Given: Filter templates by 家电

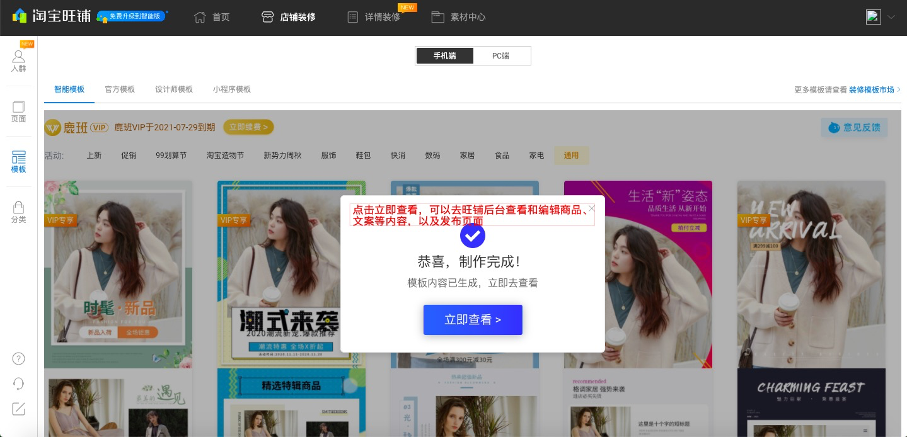Looking at the screenshot, I should (536, 155).
